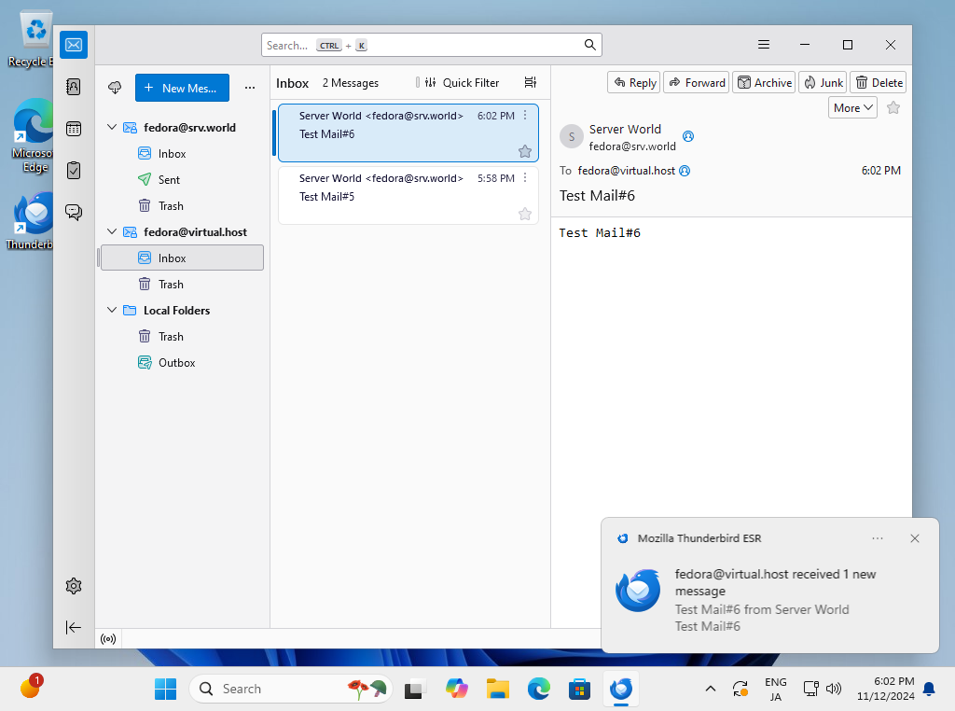Open Trash under Local Folders
Image resolution: width=955 pixels, height=711 pixels.
pos(182,337)
